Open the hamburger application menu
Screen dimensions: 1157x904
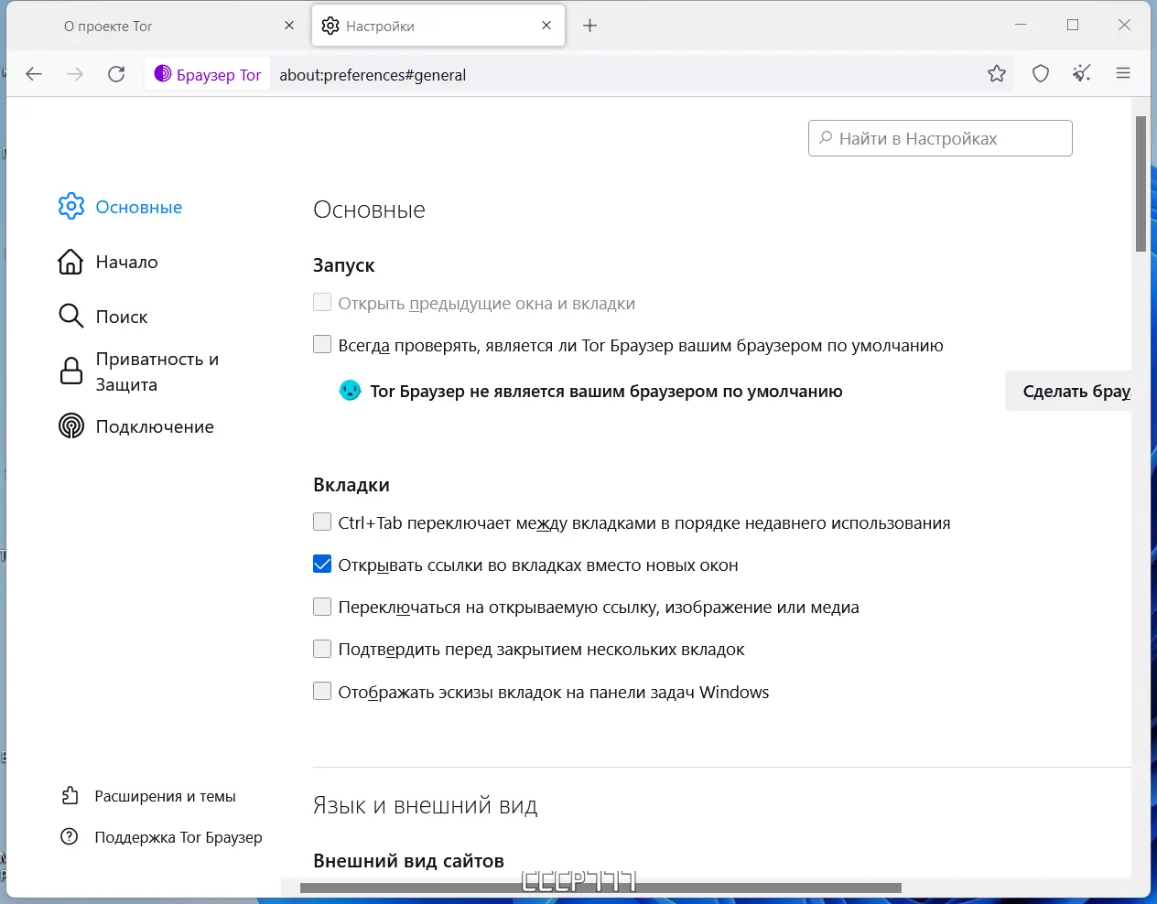click(x=1123, y=74)
